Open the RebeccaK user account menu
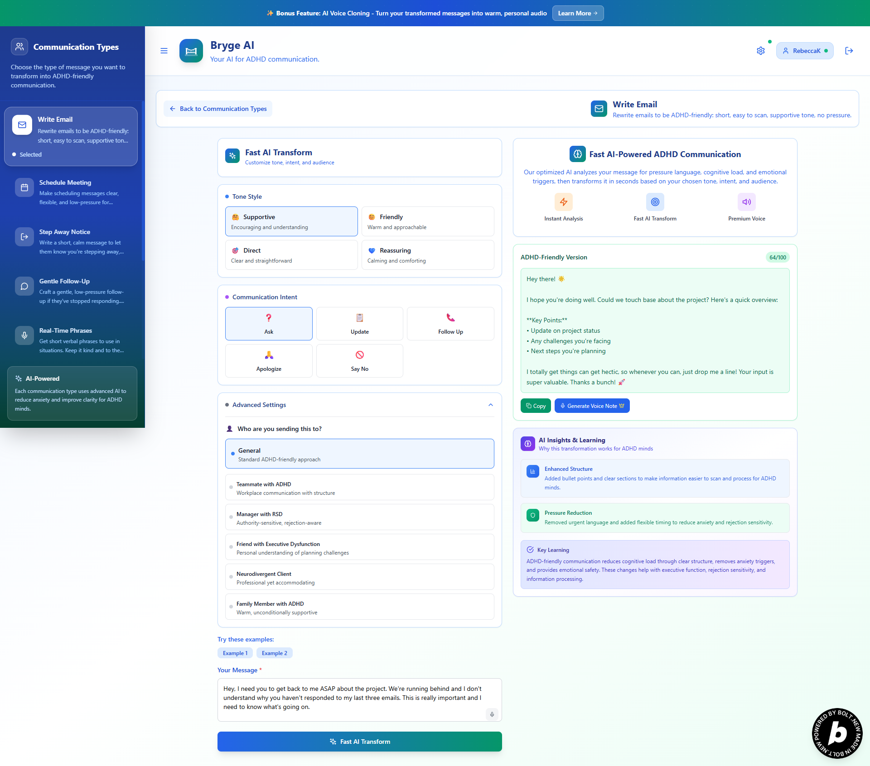This screenshot has width=870, height=766. coord(805,51)
